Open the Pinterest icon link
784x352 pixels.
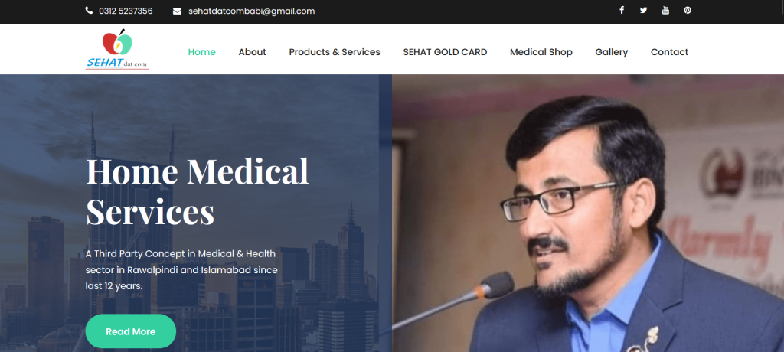[688, 10]
